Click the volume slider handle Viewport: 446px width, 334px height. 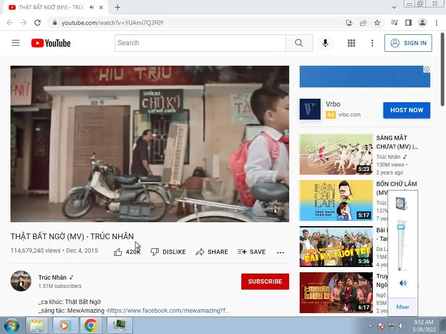click(401, 227)
